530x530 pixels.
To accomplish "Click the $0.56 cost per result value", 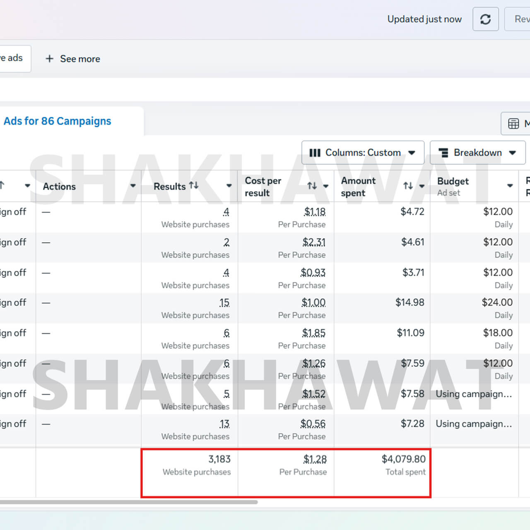I will (x=313, y=424).
